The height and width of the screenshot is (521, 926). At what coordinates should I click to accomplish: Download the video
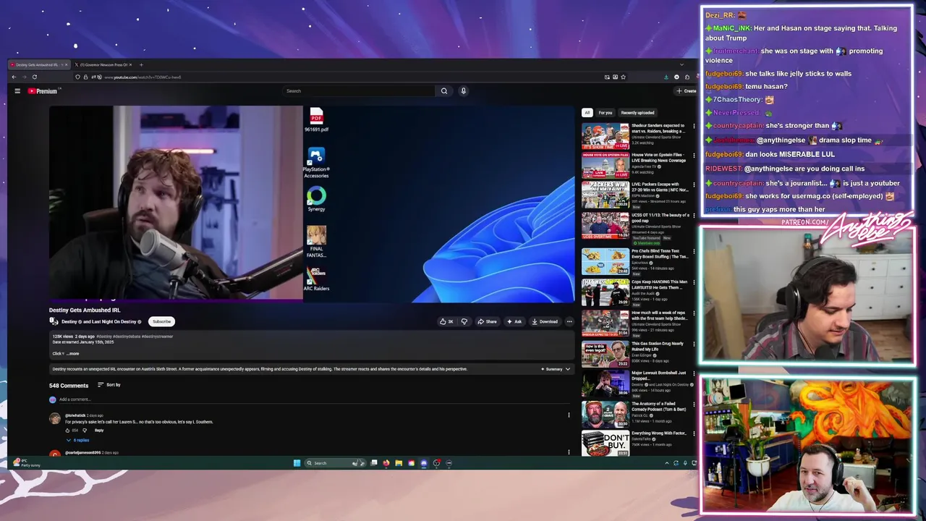[545, 321]
